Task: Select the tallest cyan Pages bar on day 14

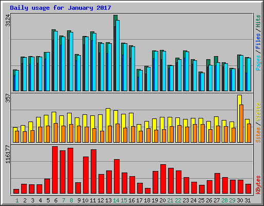Action: pos(118,56)
